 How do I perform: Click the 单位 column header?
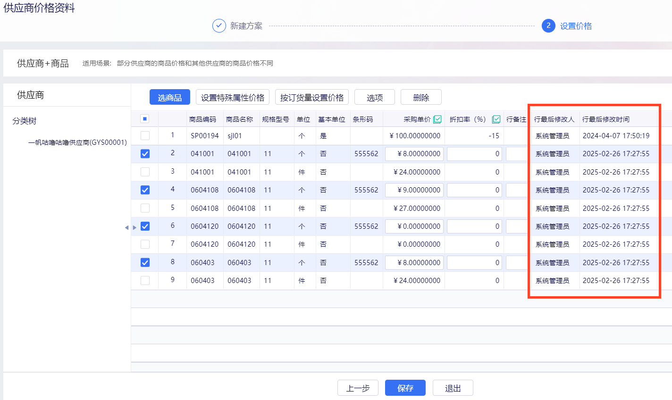pos(303,119)
